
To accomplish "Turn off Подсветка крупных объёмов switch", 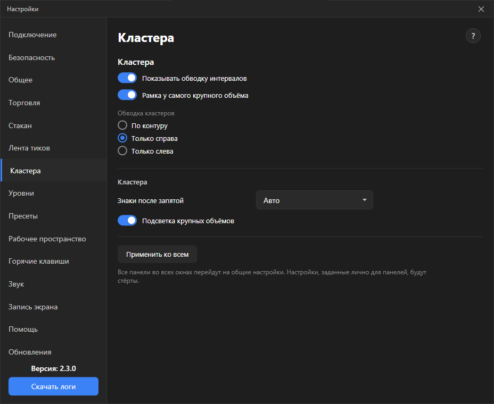I will click(x=127, y=221).
